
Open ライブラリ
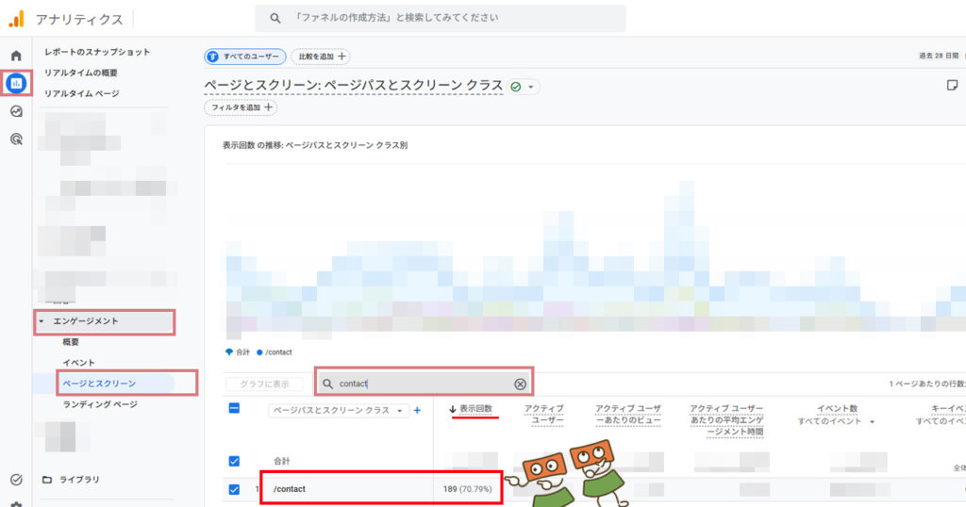79,480
